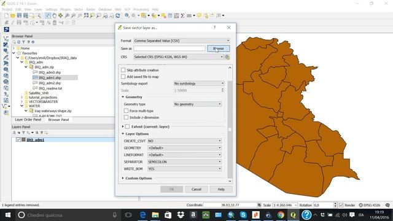This screenshot has height=221, width=393.
Task: Click the Help button in the dialog
Action: [221, 189]
